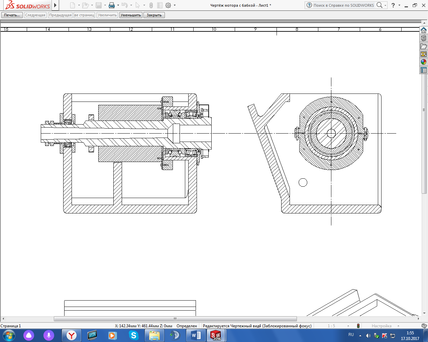428x342 pixels.
Task: Open the Print icon dropdown arrow
Action: coord(118,5)
